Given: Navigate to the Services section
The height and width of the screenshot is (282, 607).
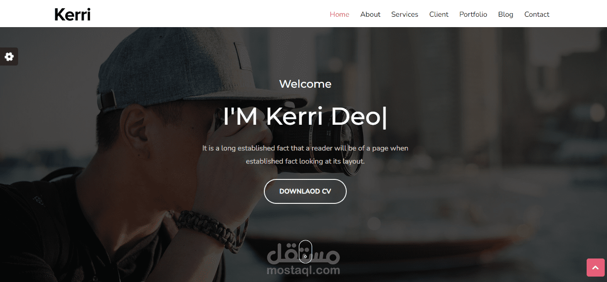Looking at the screenshot, I should pyautogui.click(x=405, y=14).
